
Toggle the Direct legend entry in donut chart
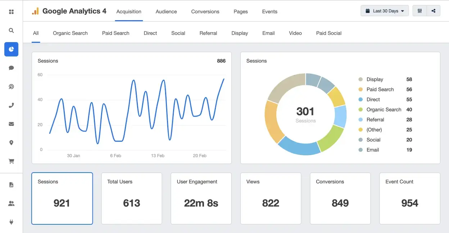[x=373, y=100]
